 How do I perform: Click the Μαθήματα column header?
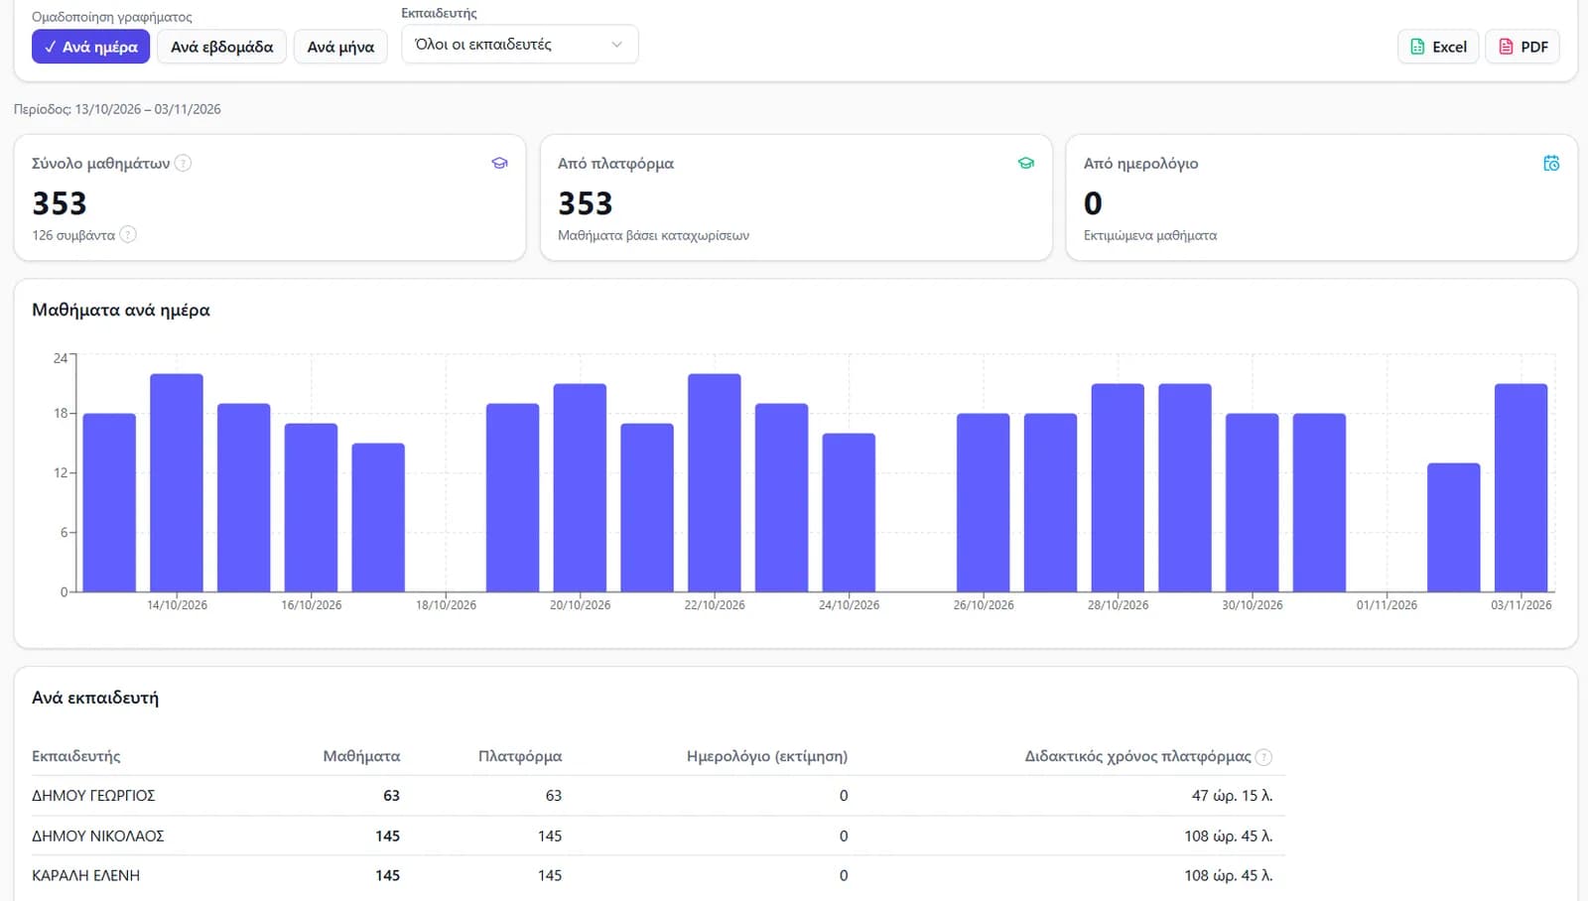361,756
